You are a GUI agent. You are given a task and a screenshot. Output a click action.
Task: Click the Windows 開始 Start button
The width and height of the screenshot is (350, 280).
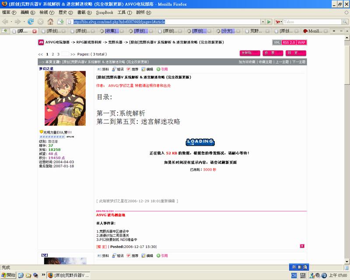coord(8,275)
